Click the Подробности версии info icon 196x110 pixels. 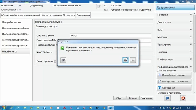tap(160, 75)
